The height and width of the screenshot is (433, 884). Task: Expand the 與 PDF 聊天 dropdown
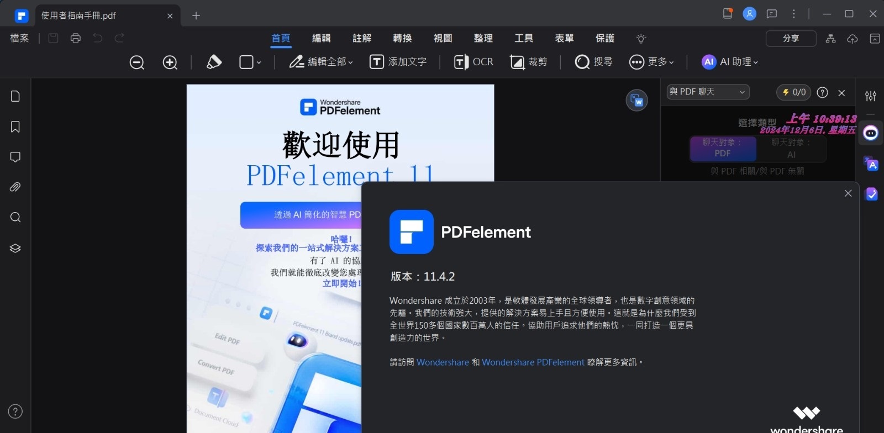tap(708, 92)
